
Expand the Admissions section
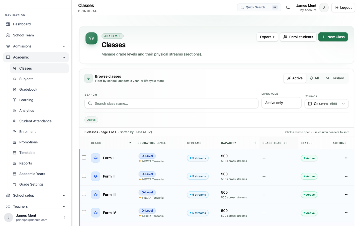[36, 46]
